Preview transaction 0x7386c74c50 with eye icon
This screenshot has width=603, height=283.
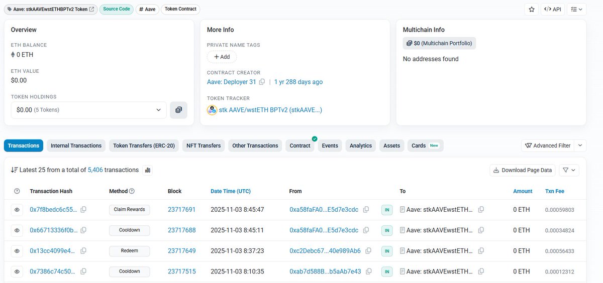point(17,271)
